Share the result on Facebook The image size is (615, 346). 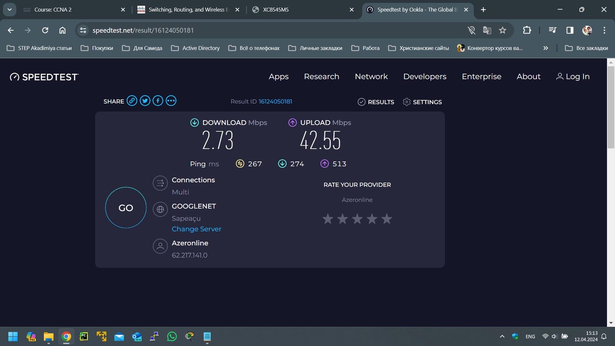(158, 101)
